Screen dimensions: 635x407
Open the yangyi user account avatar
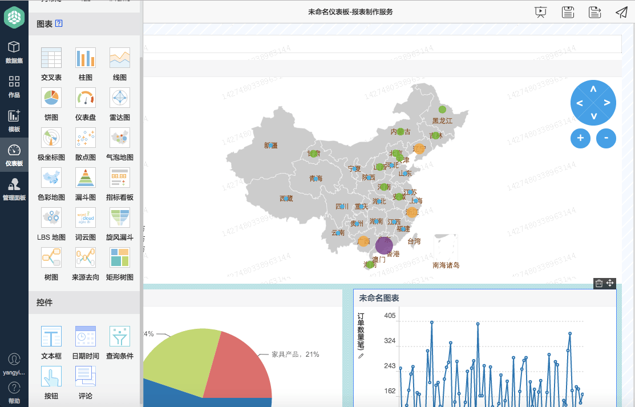coord(14,359)
